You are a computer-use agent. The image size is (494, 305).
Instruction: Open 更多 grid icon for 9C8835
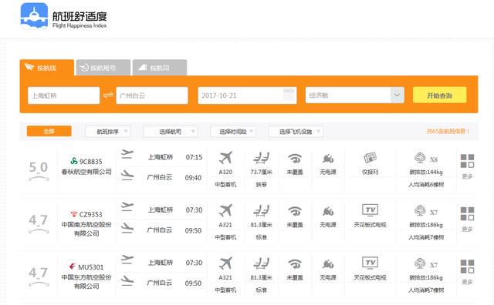[x=467, y=161]
